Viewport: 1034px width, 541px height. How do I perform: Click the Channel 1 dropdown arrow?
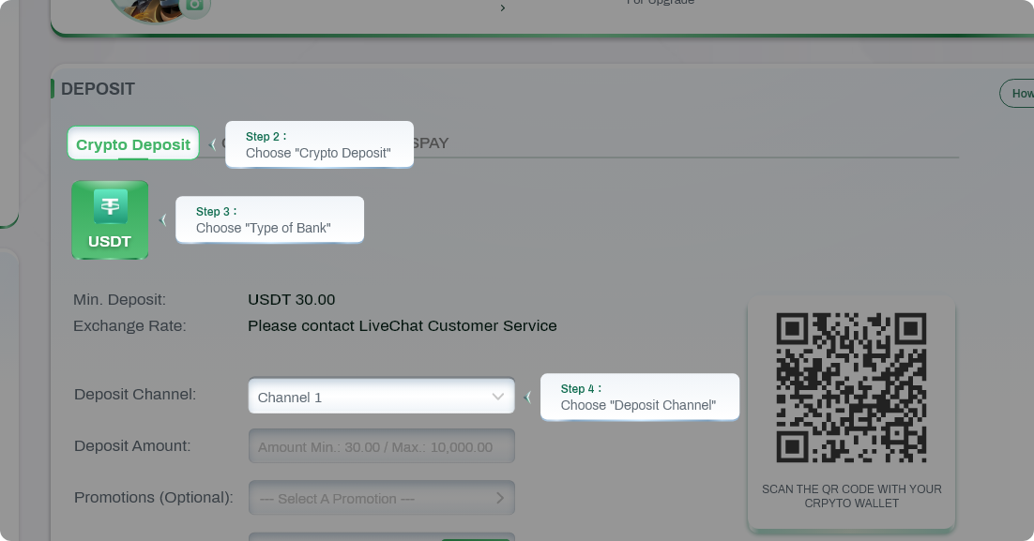[498, 397]
